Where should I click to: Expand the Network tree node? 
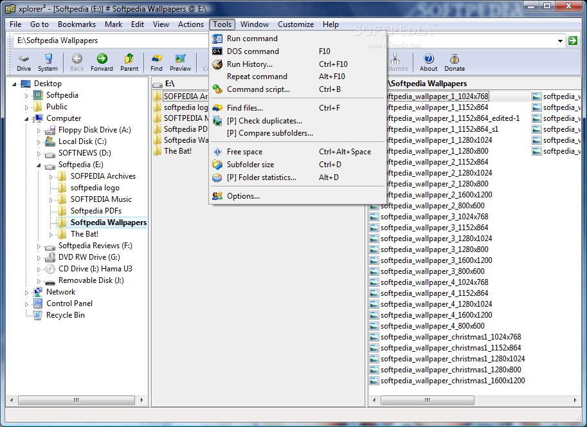tap(26, 293)
